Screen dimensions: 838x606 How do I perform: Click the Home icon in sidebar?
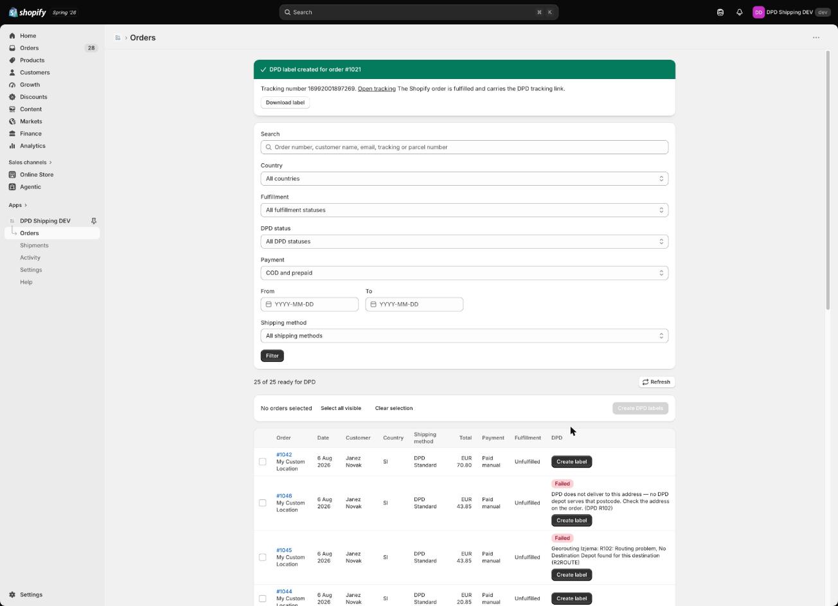pyautogui.click(x=12, y=36)
